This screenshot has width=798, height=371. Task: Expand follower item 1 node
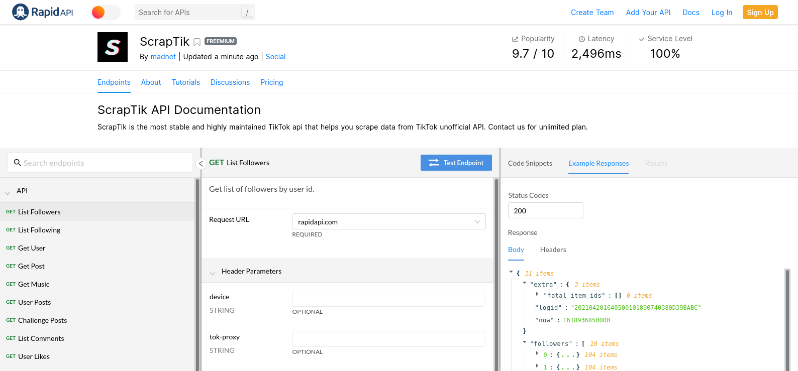pyautogui.click(x=537, y=366)
